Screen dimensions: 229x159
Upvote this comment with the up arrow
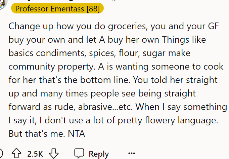16,154
